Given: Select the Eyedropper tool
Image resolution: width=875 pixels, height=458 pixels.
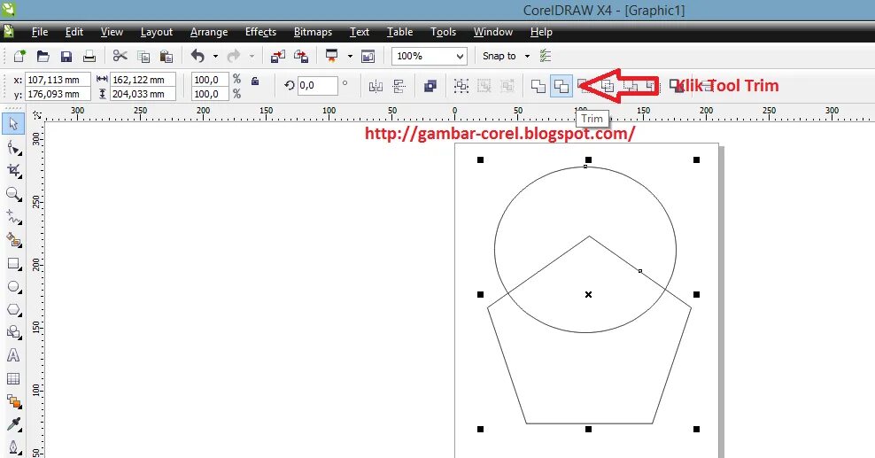Looking at the screenshot, I should pos(13,424).
